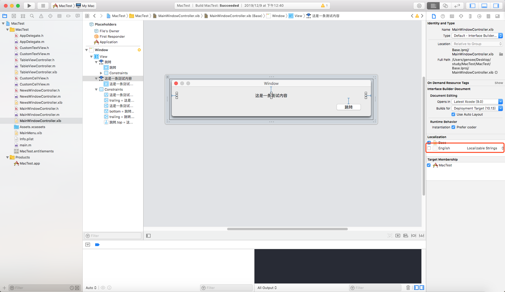Expand the 跳转 Constraints item in outline

tap(101, 73)
